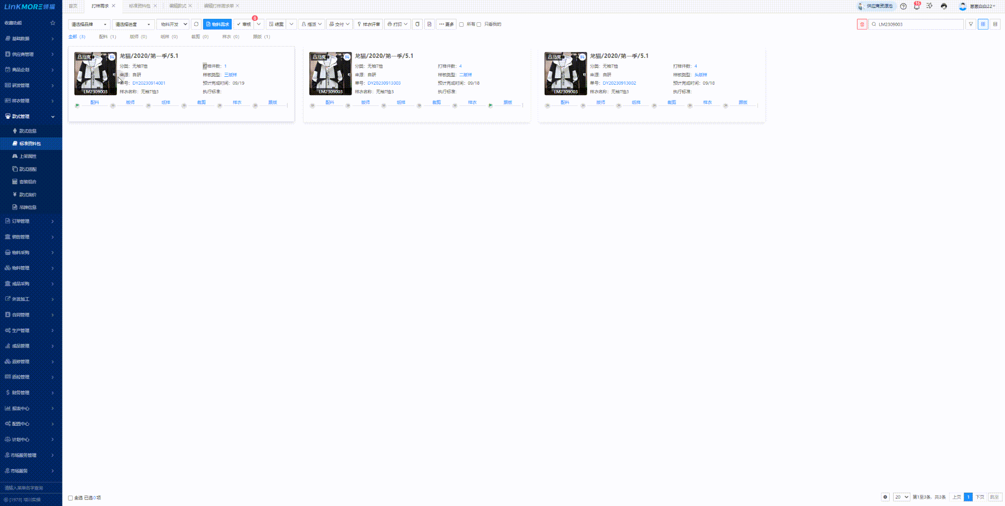Viewport: 1005px width, 506px height.
Task: Open the notification bell icon
Action: [916, 6]
